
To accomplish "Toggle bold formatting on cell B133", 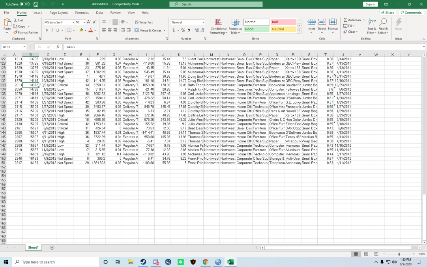I will click(47, 30).
